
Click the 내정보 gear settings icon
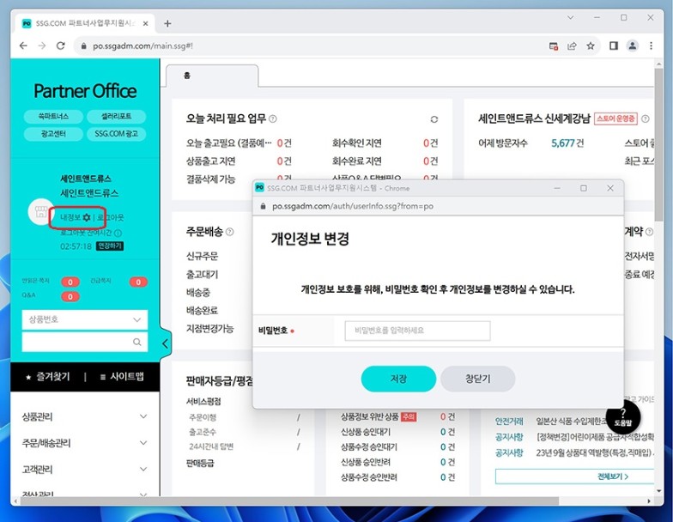pos(87,218)
